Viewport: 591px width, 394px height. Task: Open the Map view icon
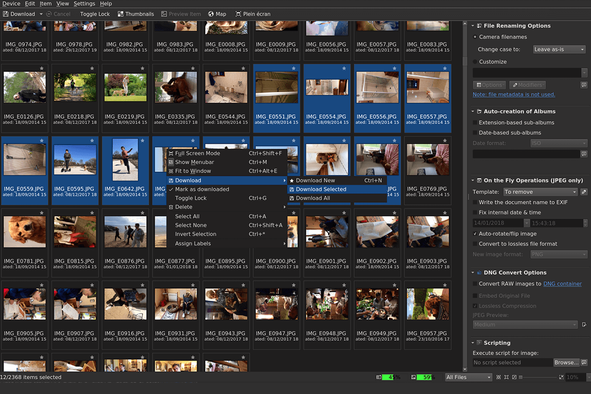[217, 14]
